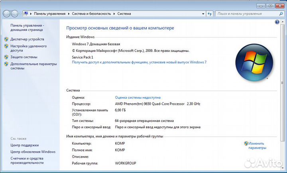
Task: Click the magnifier icon in the search box
Action: point(281,14)
